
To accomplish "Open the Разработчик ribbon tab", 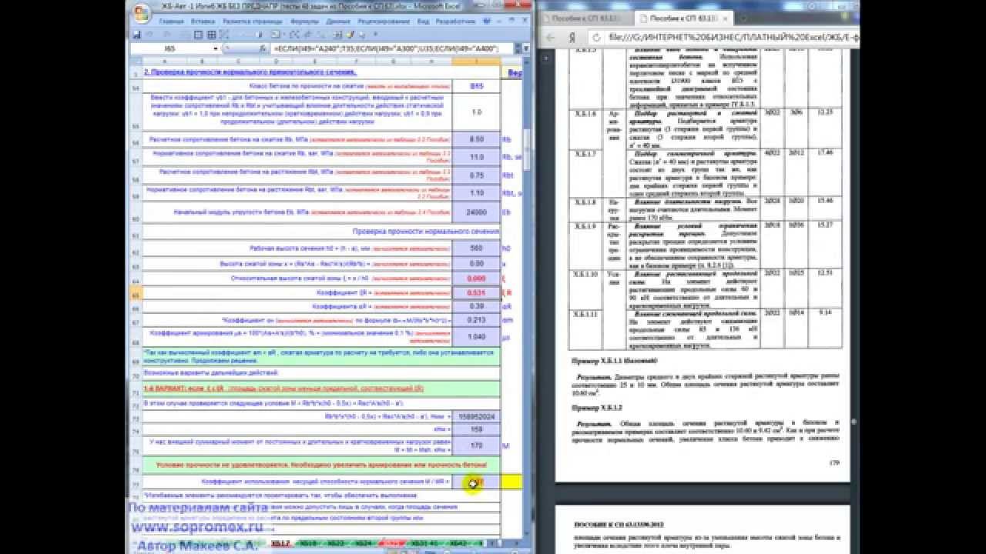I will click(455, 22).
